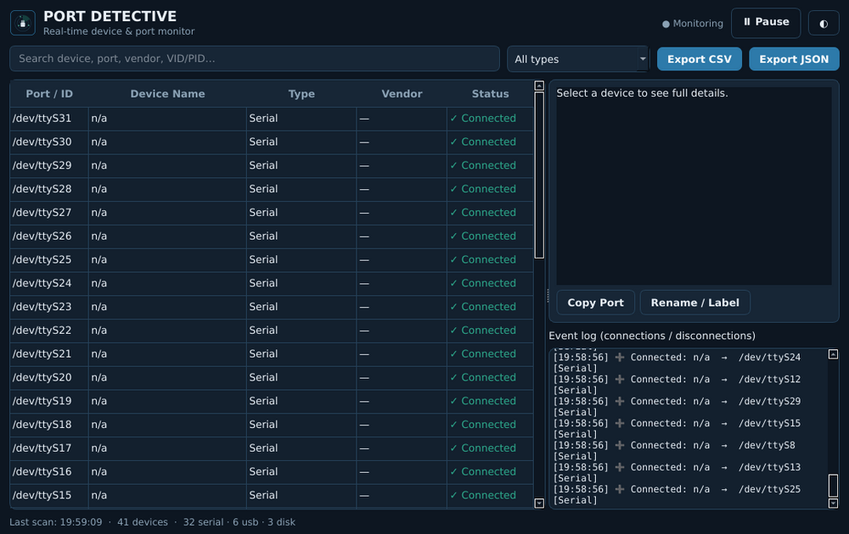Image resolution: width=849 pixels, height=534 pixels.
Task: Toggle the dark/light theme button
Action: coord(824,23)
